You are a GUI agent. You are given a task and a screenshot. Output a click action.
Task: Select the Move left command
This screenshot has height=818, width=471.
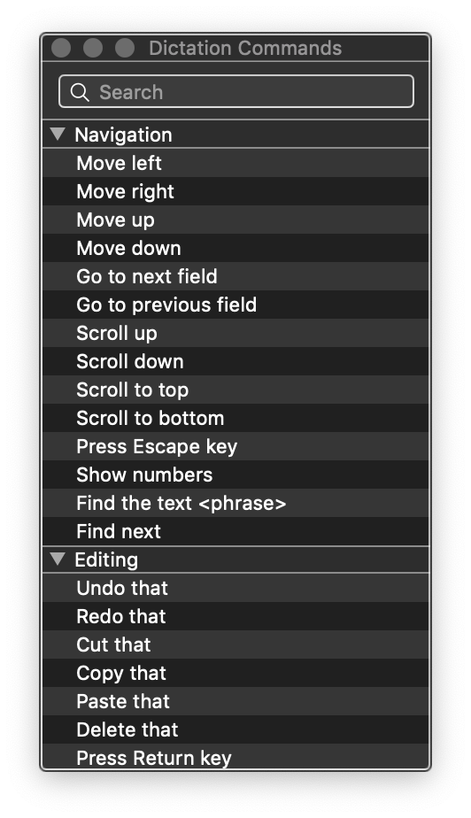235,163
